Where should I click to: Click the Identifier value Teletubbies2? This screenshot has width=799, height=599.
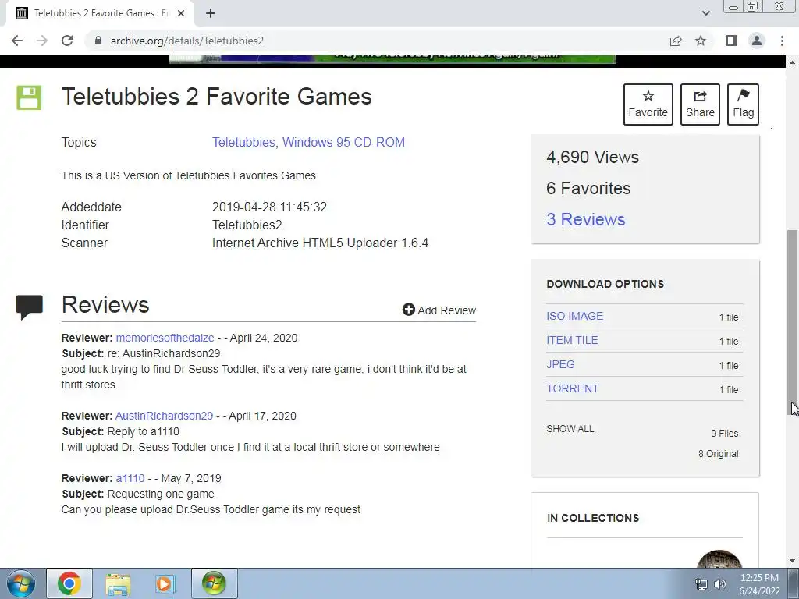[x=247, y=225]
